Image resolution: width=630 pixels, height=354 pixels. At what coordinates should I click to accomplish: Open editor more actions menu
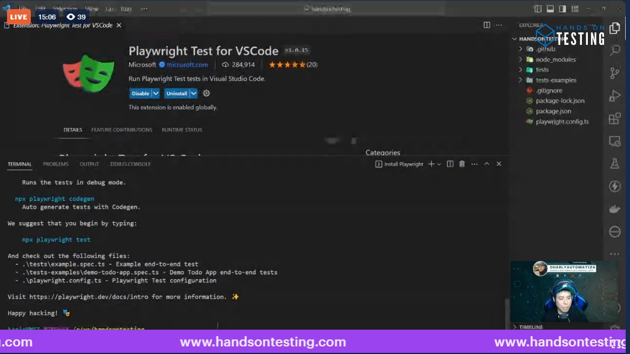(499, 25)
